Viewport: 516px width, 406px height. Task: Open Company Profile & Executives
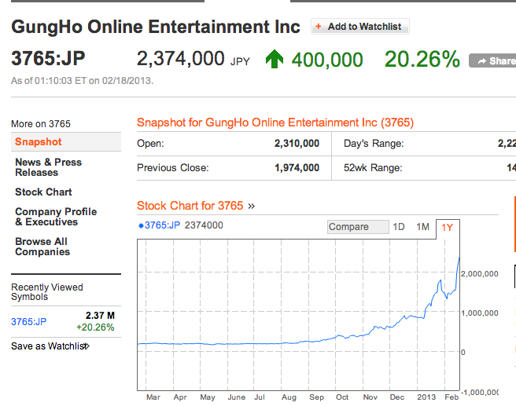[x=56, y=217]
